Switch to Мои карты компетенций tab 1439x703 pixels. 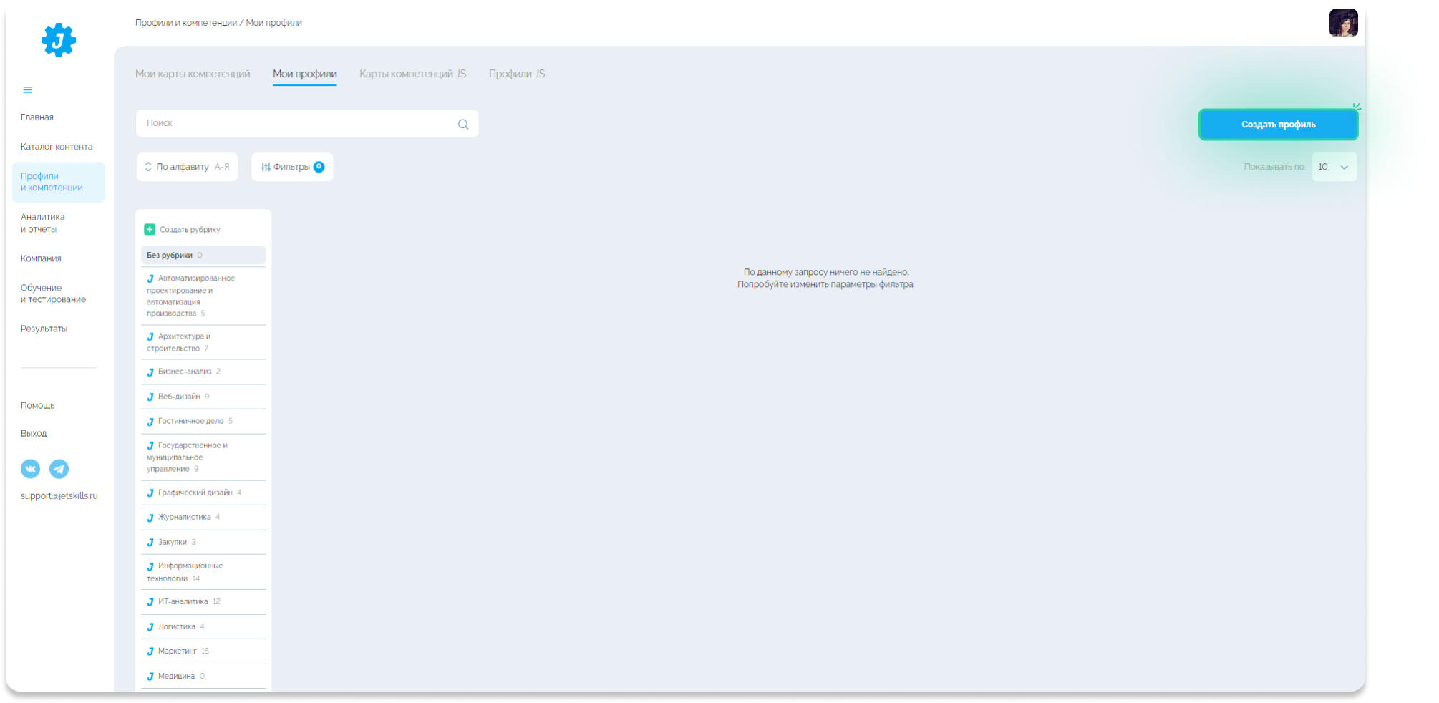[193, 74]
